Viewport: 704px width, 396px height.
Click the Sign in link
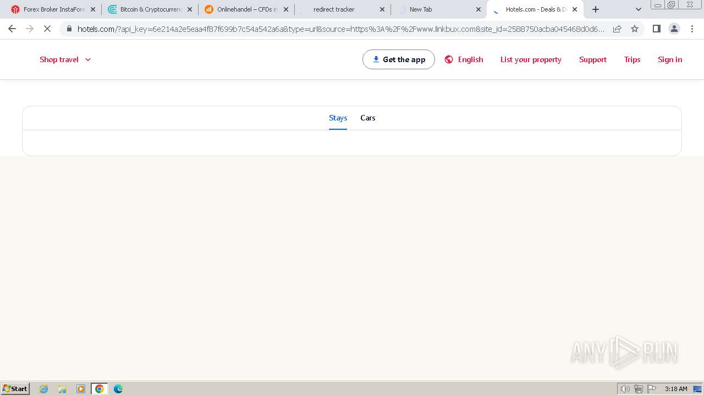670,59
